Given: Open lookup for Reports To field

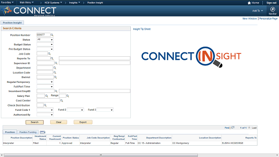Looking at the screenshot, I should 52,58.
